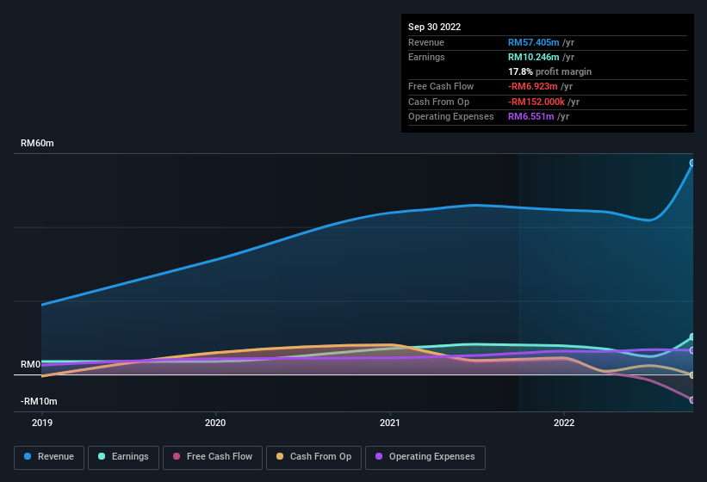Click the RM60m y-axis label

pos(37,143)
